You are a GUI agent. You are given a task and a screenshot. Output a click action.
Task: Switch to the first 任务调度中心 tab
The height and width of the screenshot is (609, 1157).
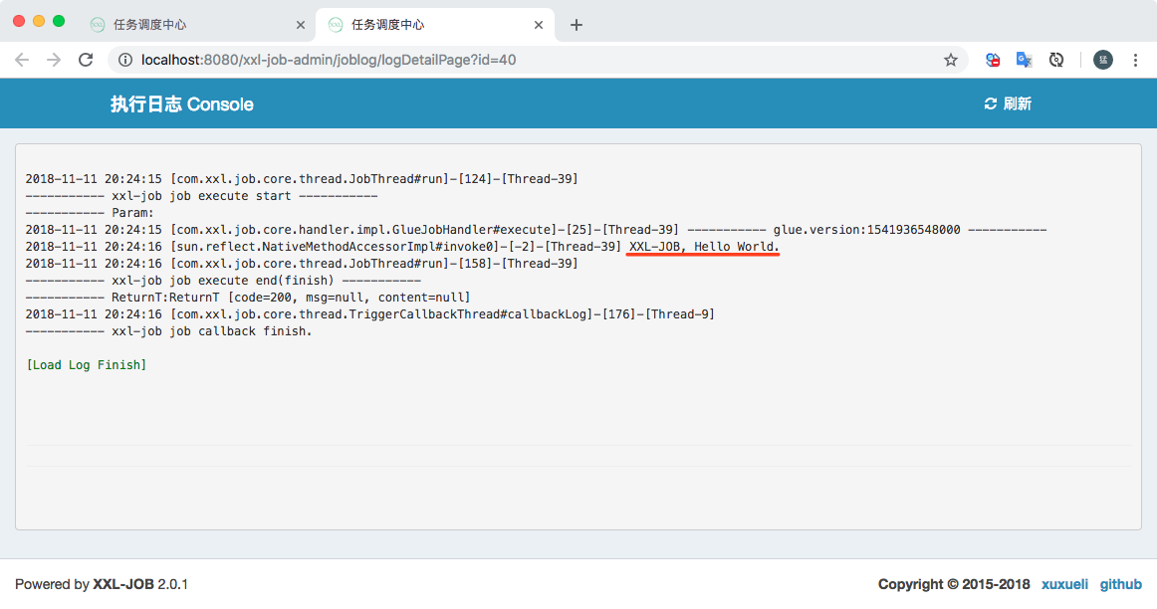click(x=195, y=25)
